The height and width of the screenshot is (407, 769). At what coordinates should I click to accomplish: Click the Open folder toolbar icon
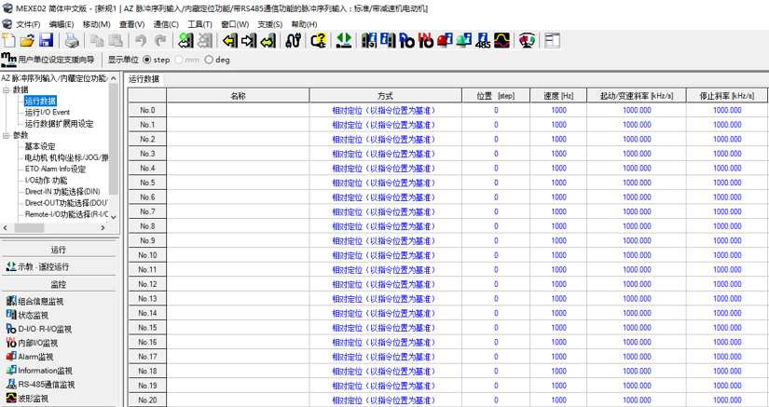pyautogui.click(x=27, y=41)
